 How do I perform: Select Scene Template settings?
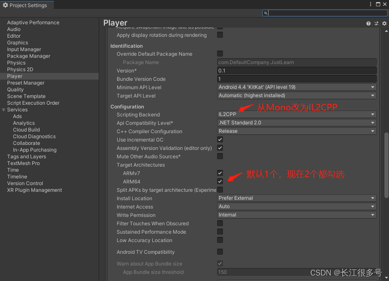[26, 96]
